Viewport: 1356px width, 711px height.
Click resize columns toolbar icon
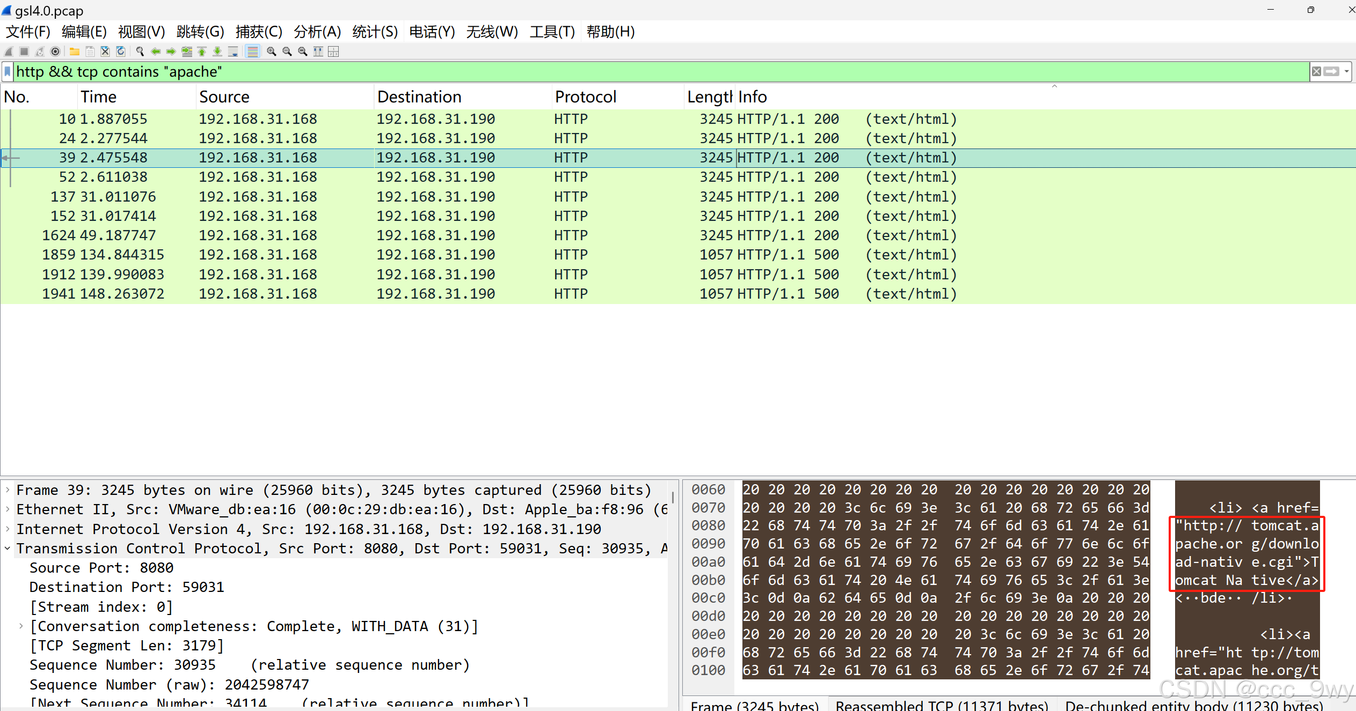[x=318, y=51]
